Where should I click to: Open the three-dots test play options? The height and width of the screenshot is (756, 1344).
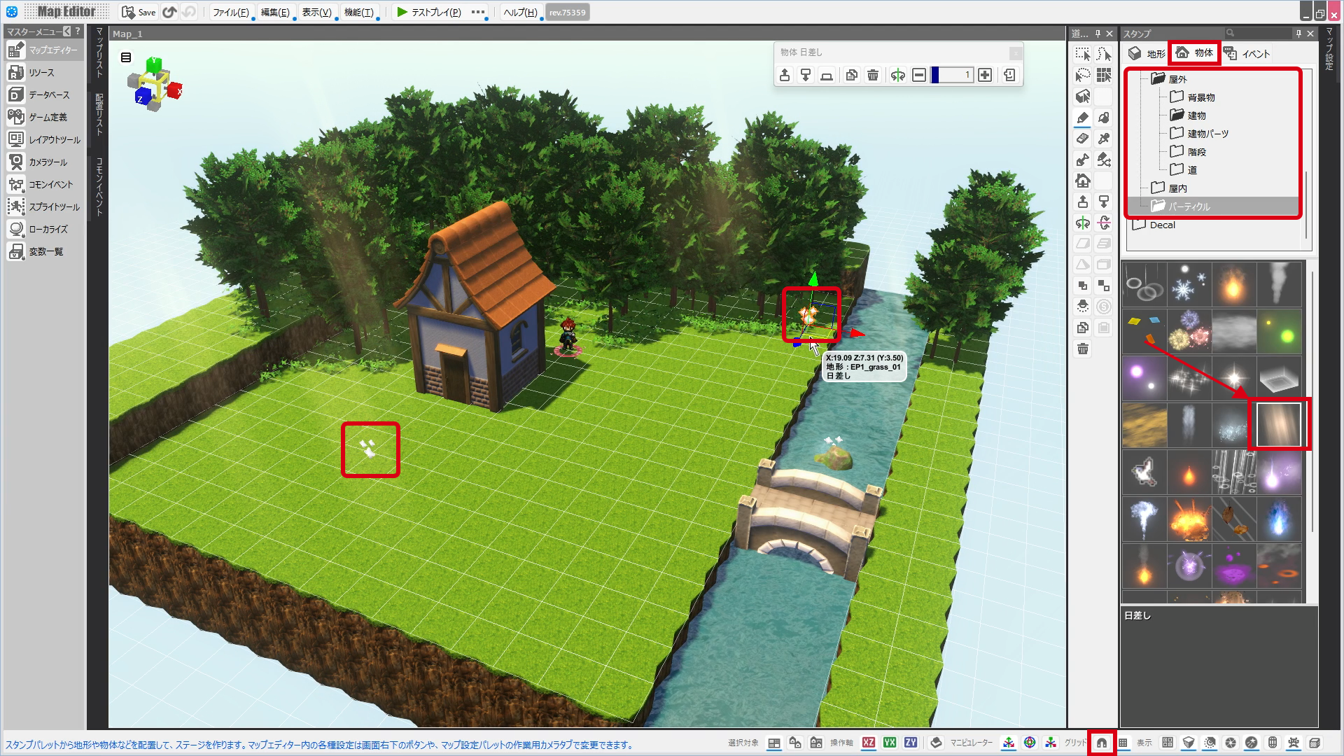(478, 12)
